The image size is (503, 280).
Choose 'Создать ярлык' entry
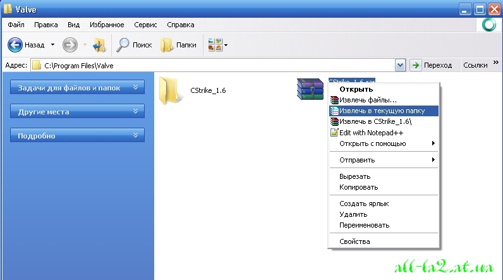[384, 204]
